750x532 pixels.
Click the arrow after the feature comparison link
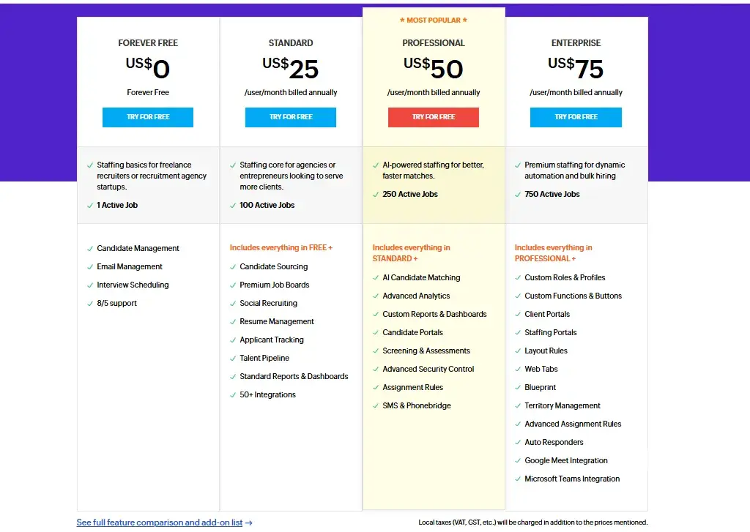pyautogui.click(x=249, y=522)
